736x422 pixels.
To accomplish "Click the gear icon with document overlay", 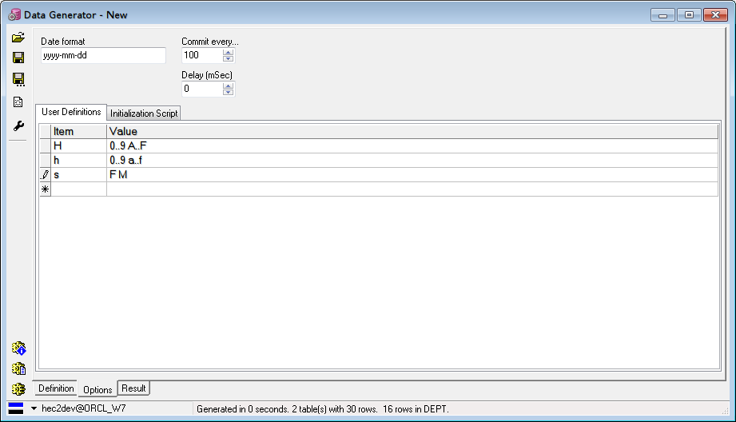I will (x=18, y=368).
